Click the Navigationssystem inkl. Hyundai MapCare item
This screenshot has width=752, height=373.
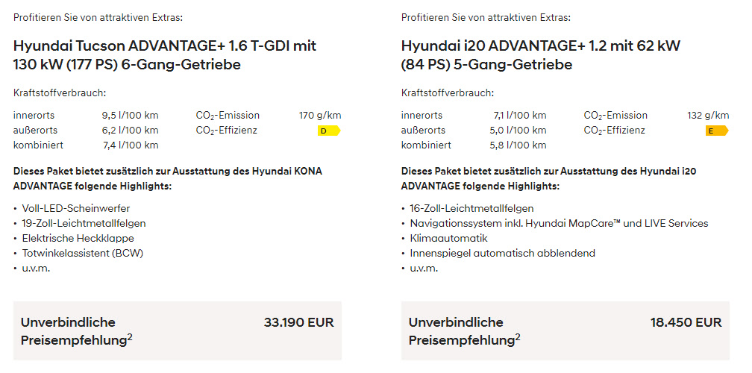tap(560, 223)
